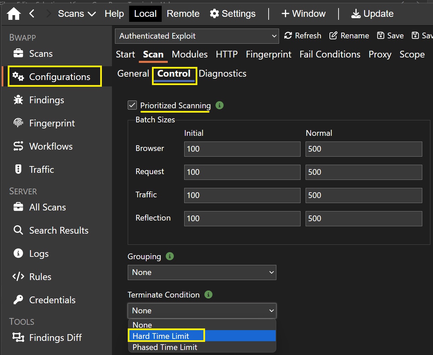Open the Scans dropdown menu
This screenshot has height=355, width=433.
(77, 14)
